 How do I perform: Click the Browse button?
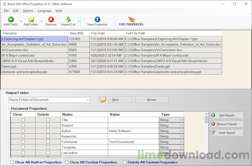click(152, 100)
